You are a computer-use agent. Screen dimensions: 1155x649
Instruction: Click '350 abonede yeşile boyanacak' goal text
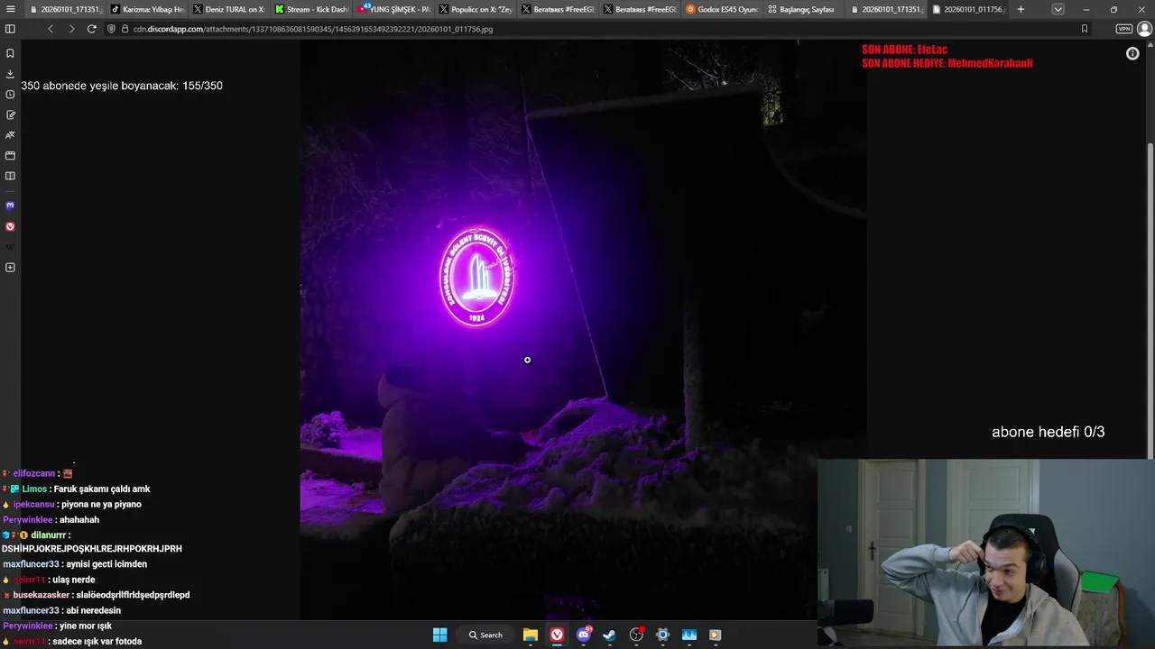122,86
